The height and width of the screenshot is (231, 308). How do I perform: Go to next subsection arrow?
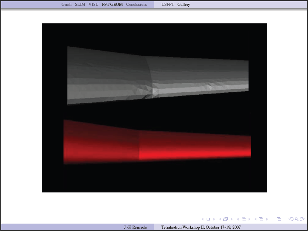[250, 219]
